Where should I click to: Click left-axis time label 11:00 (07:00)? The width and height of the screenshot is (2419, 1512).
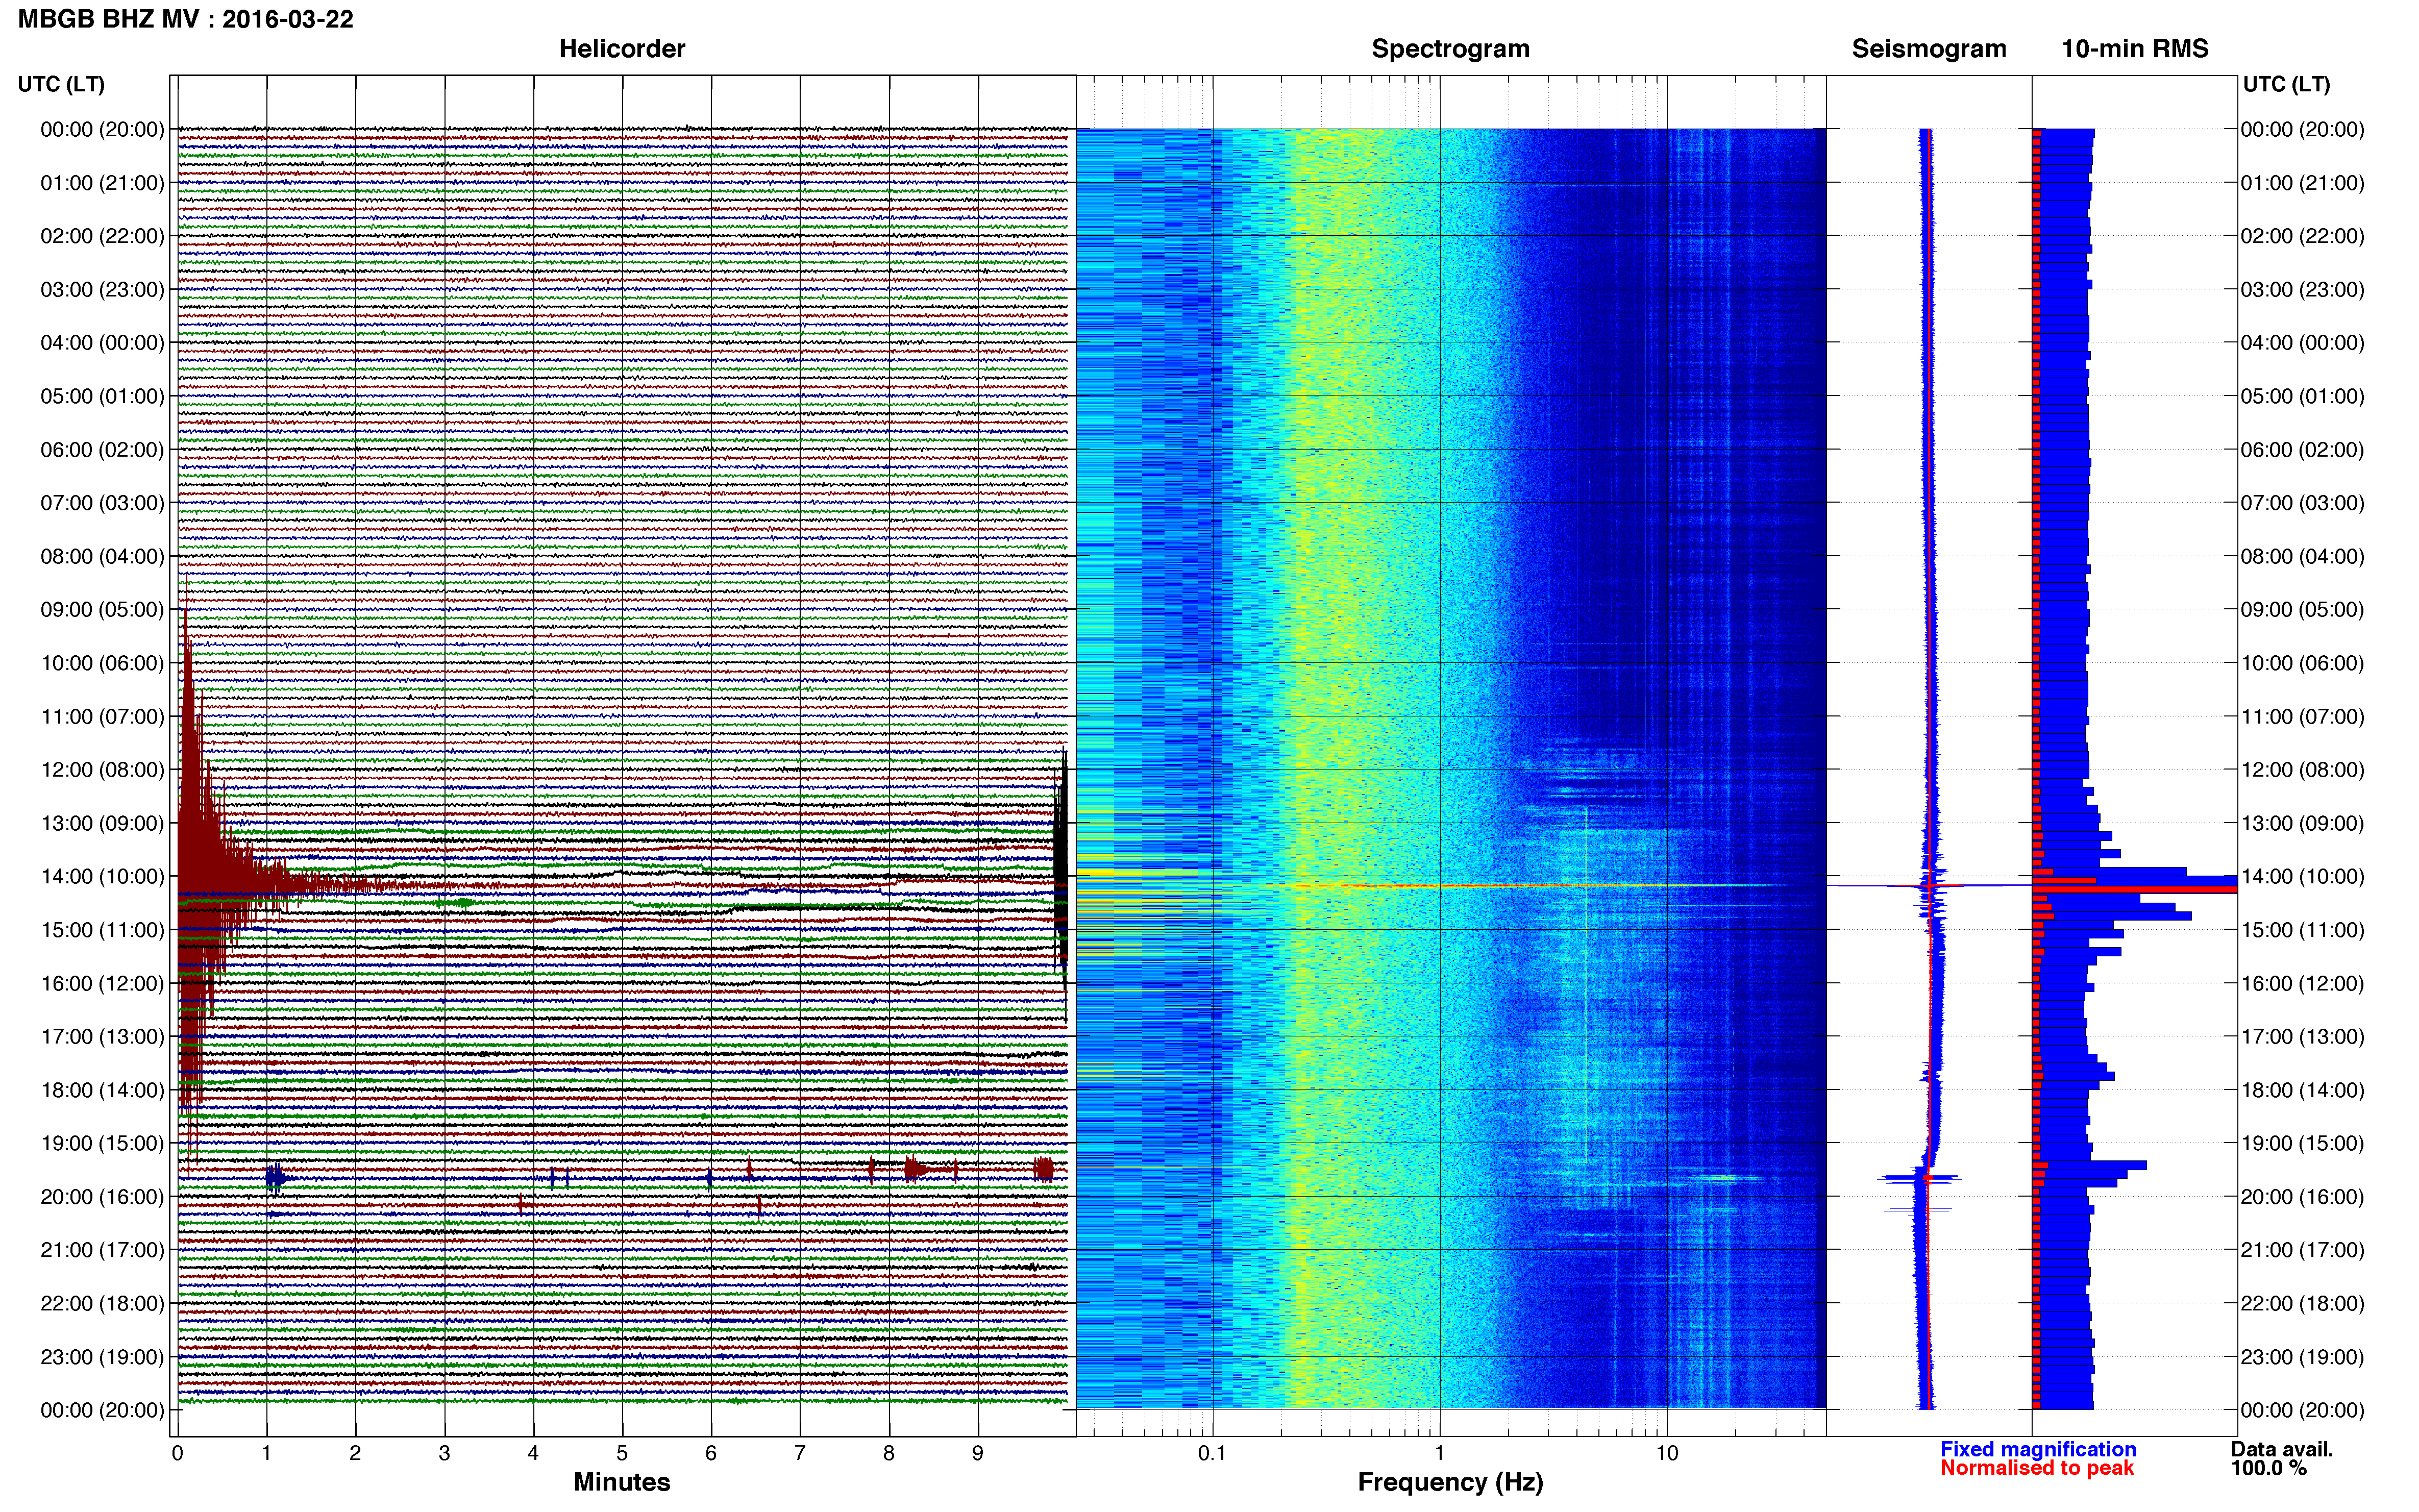[102, 717]
